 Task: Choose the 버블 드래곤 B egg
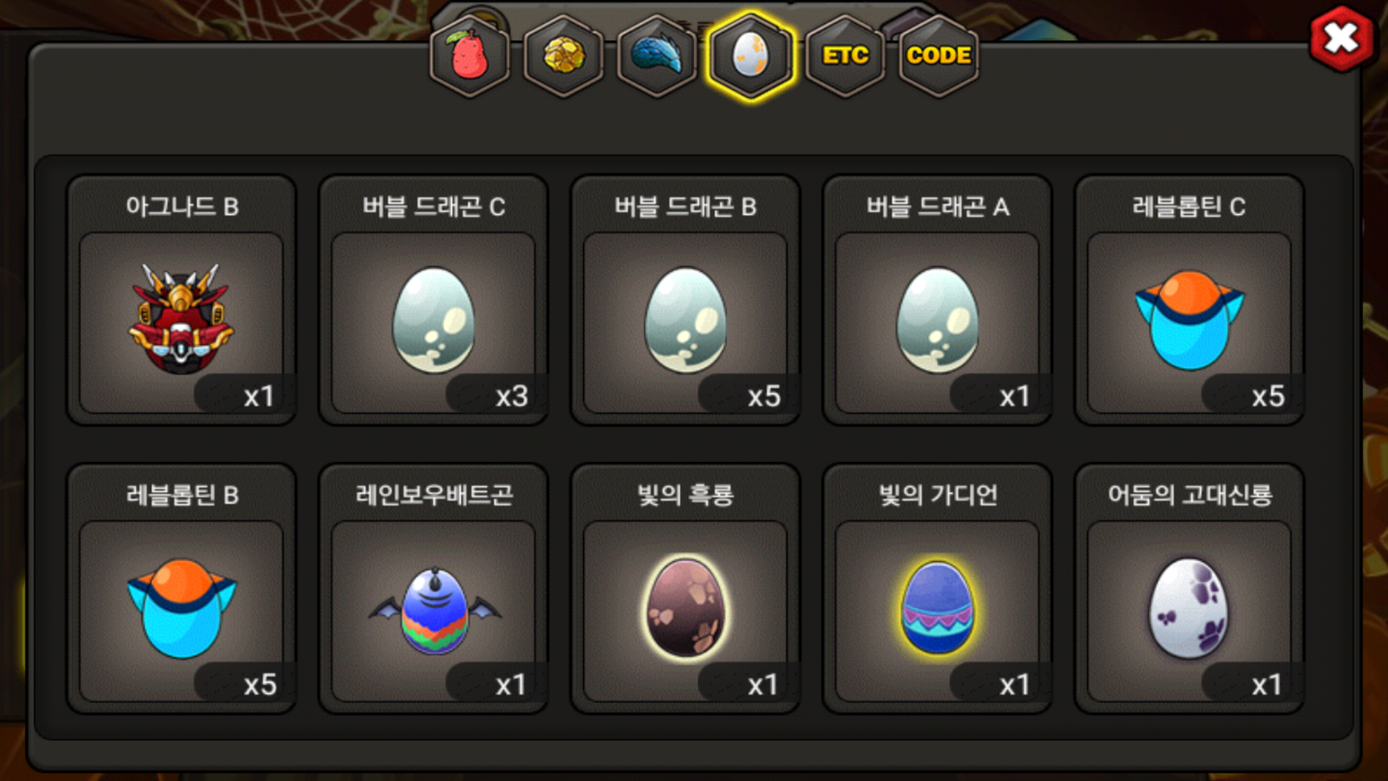pyautogui.click(x=685, y=300)
